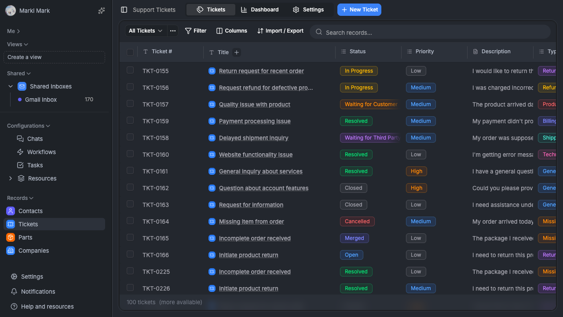Click the Companies icon in the sidebar
The image size is (563, 317).
[x=11, y=251]
